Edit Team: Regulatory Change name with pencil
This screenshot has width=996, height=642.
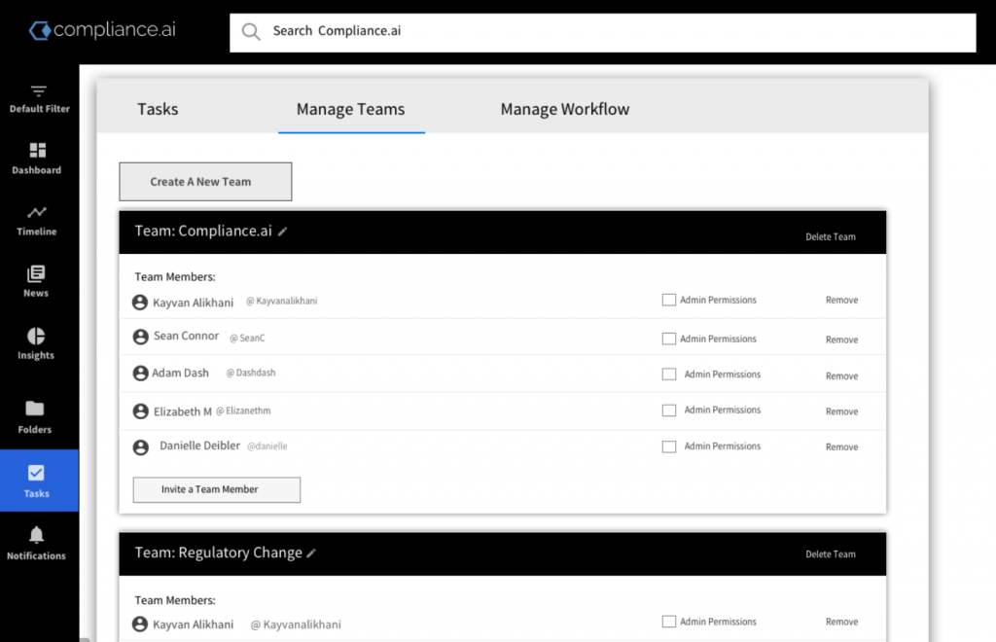coord(311,553)
